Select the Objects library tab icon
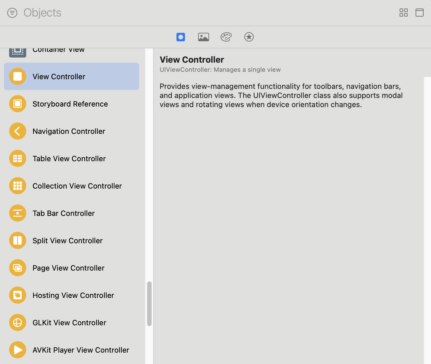The height and width of the screenshot is (364, 431). (x=181, y=37)
